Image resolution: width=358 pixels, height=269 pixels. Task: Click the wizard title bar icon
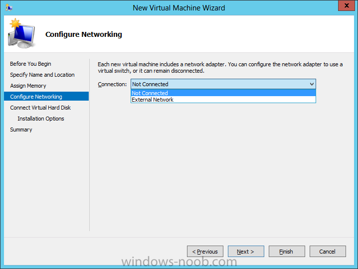(x=9, y=7)
